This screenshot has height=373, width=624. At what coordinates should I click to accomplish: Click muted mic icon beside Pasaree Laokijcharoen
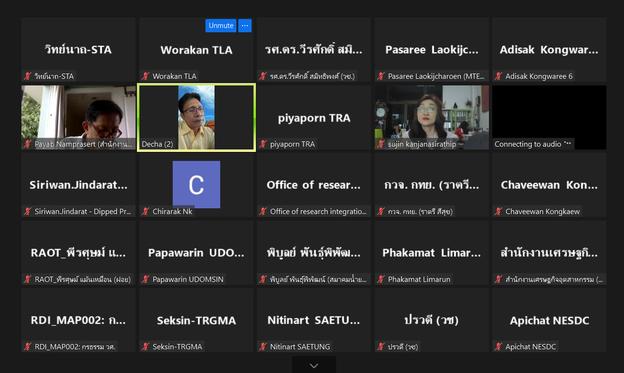381,76
